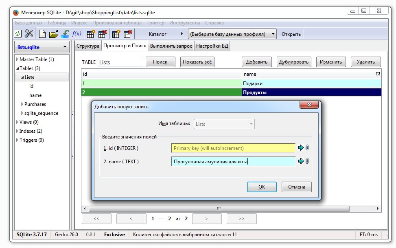
Task: Click the create index icon with star
Action: (116, 34)
